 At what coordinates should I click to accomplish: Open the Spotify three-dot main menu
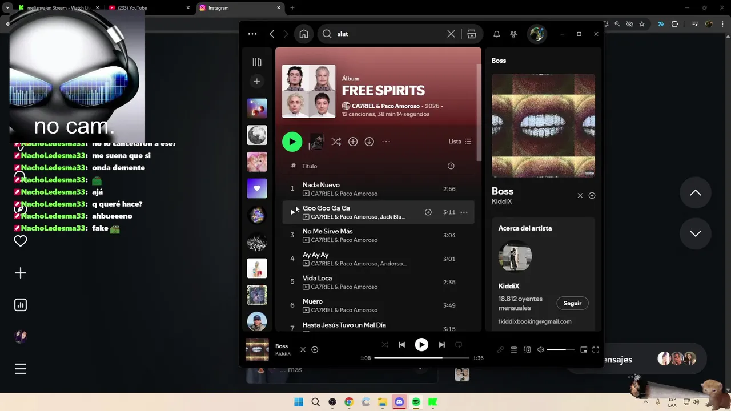[x=252, y=34]
